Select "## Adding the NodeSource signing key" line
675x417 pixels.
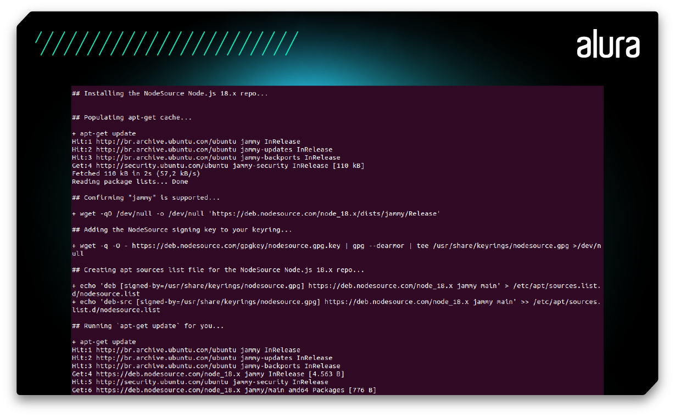182,230
